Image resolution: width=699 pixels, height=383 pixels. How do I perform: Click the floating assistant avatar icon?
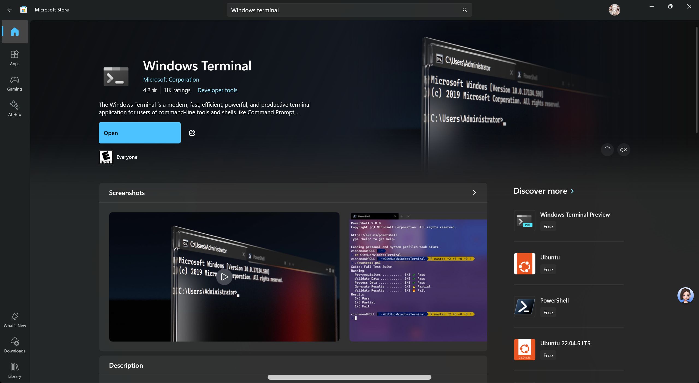[x=685, y=295]
